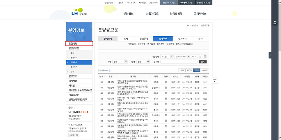Switch to the 토지 tab

pyautogui.click(x=126, y=39)
